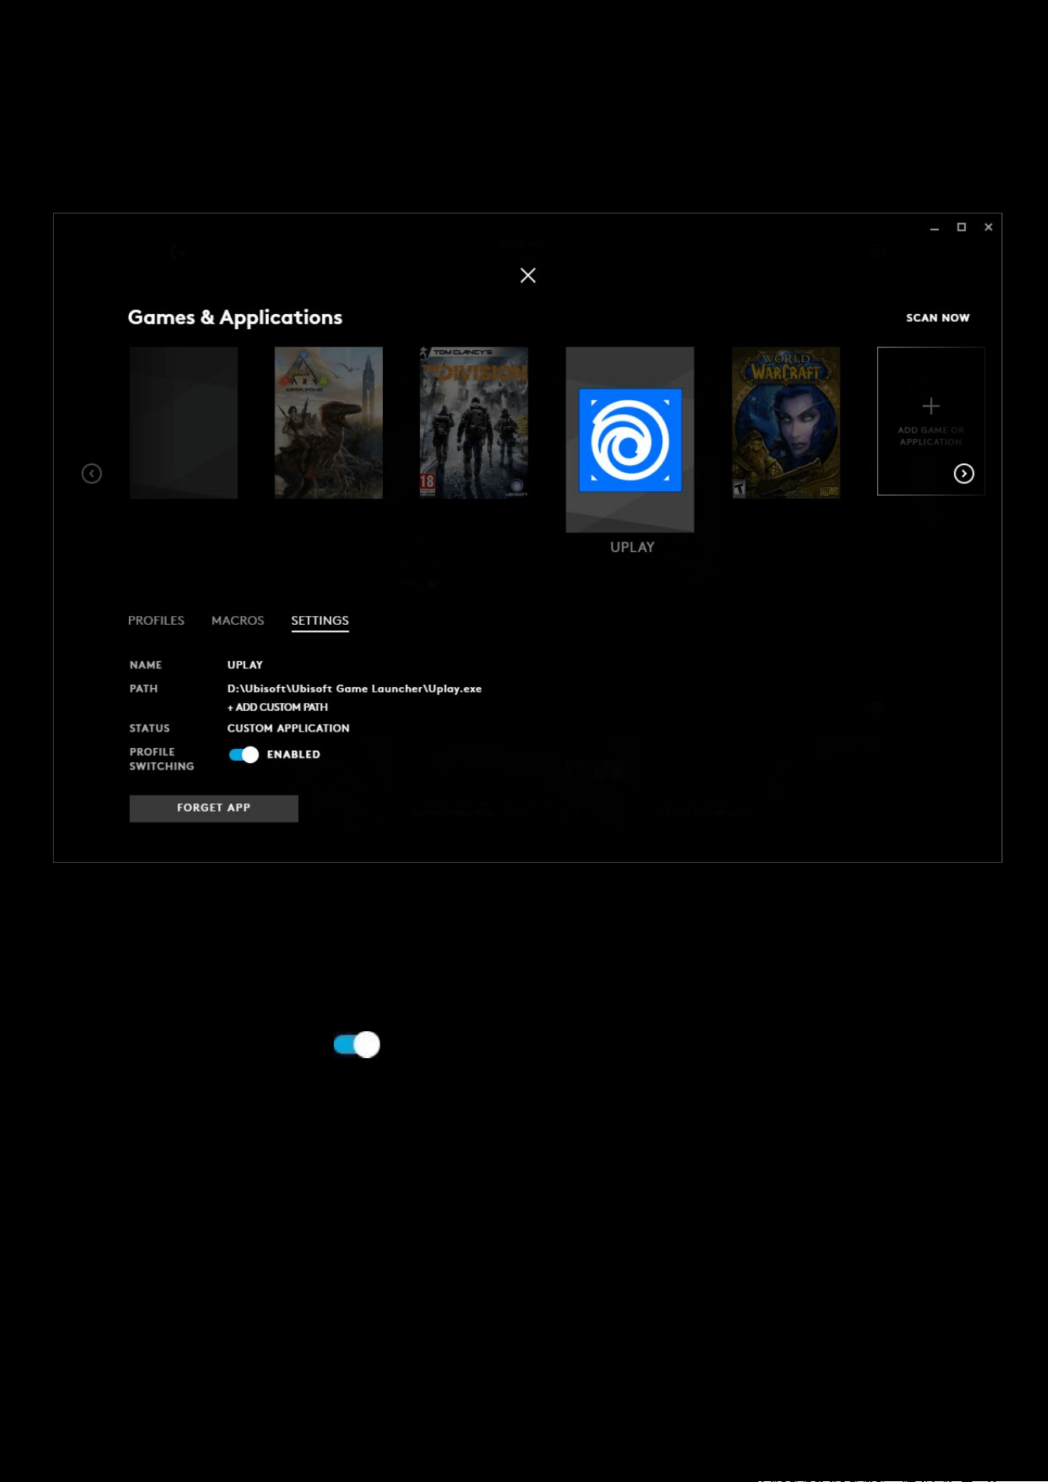Click the 'PROFILE SWITCHING' label

(x=161, y=759)
